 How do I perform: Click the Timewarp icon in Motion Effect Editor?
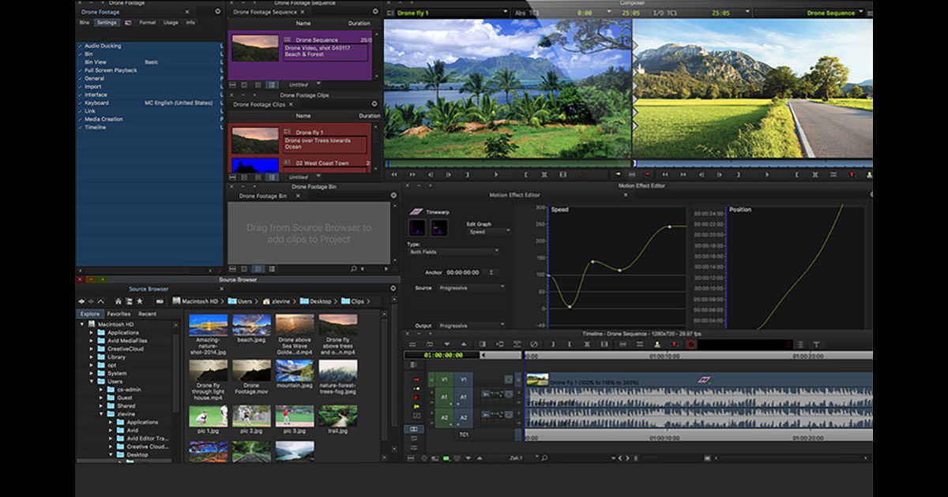coord(416,212)
